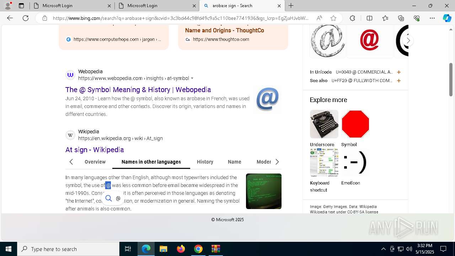455x256 pixels.
Task: Show previous Wikipedia section tabs arrow
Action: [71, 162]
